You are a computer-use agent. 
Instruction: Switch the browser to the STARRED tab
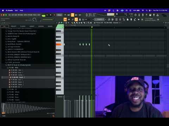pyautogui.click(x=41, y=26)
